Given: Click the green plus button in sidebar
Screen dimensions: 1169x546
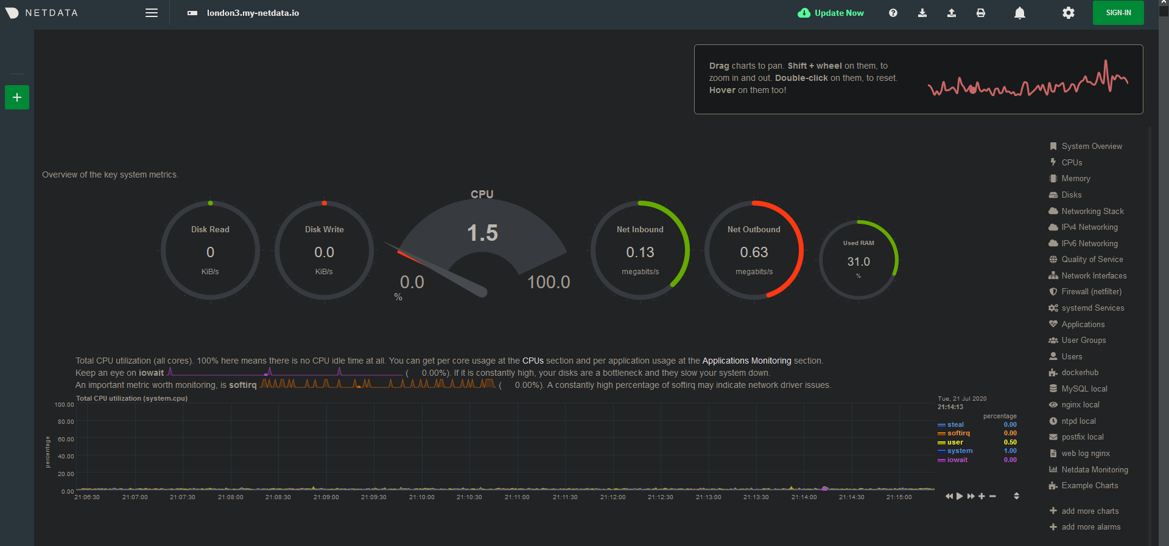Looking at the screenshot, I should pos(17,97).
